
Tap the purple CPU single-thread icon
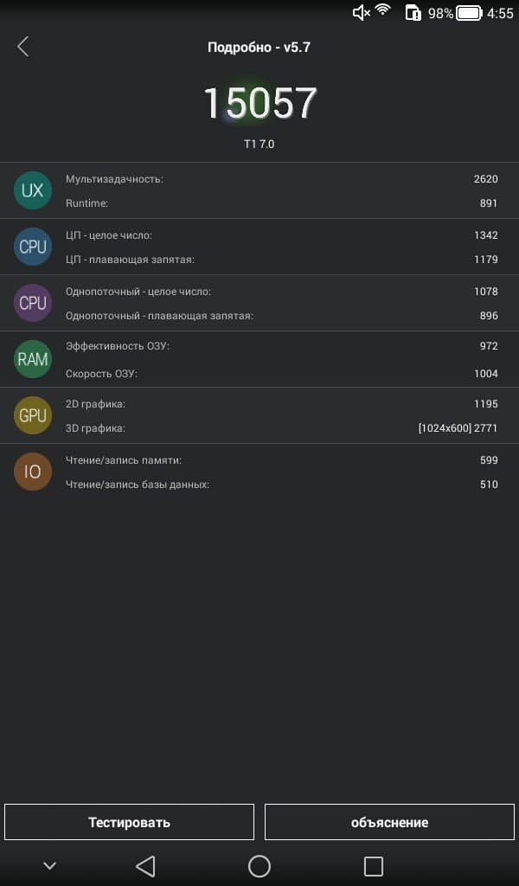point(33,303)
